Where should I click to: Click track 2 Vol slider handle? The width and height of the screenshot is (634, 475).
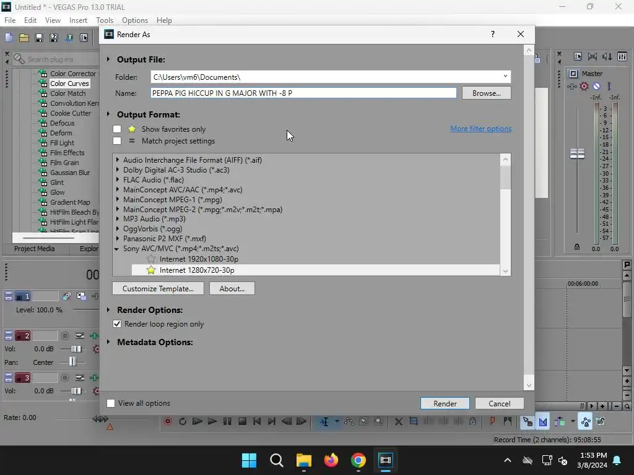coord(76,349)
